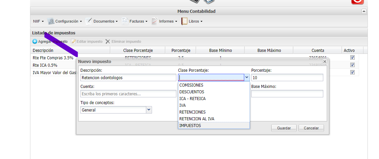Toggle Activo checkbox for Rte ICA 0.5%

tap(352, 65)
